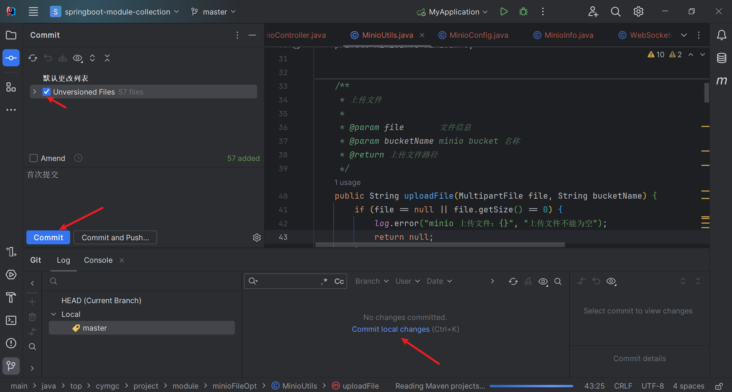Collapse all changes in Commit panel
This screenshot has height=392, width=732.
(107, 58)
